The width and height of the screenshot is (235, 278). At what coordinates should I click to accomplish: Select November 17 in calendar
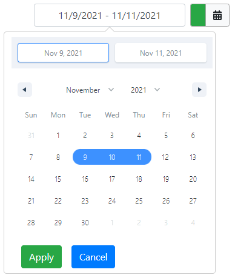click(112, 179)
